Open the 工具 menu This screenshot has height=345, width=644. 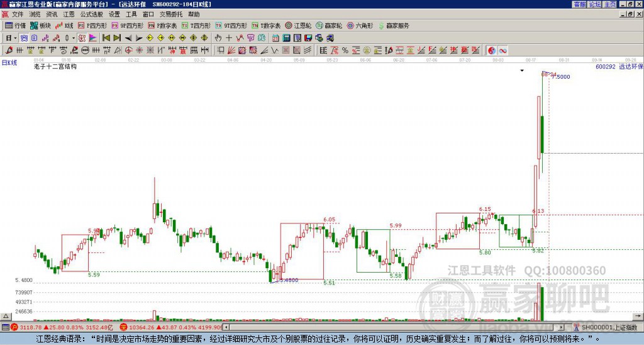tap(131, 14)
